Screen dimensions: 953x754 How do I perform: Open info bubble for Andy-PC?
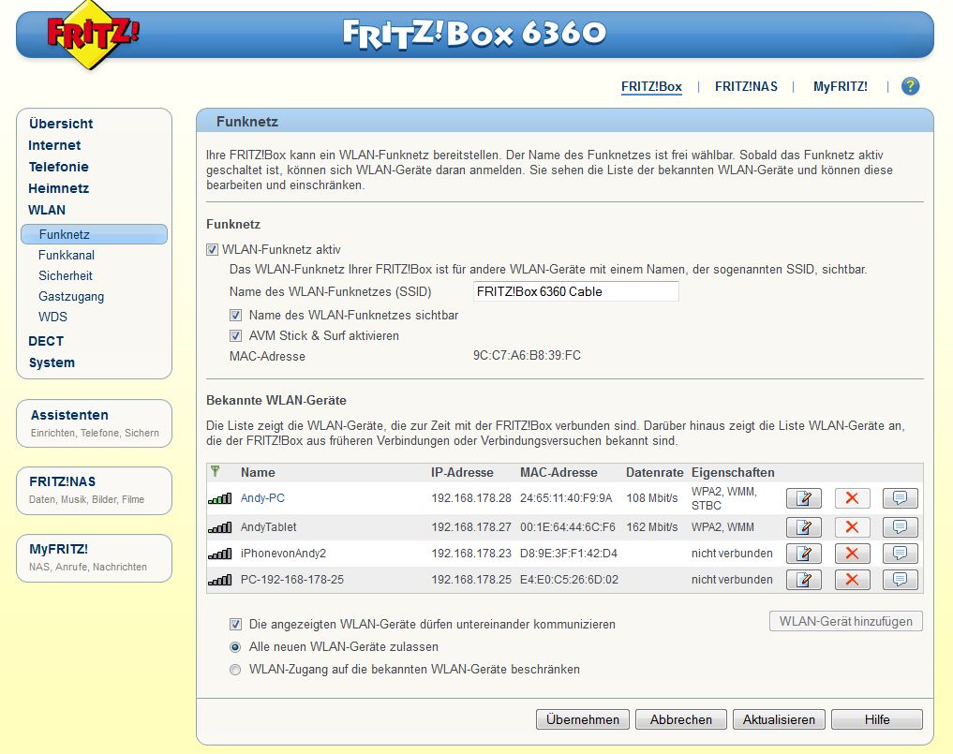pyautogui.click(x=901, y=498)
